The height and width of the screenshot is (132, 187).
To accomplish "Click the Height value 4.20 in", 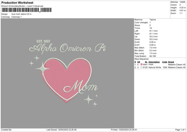I will coord(182,7).
